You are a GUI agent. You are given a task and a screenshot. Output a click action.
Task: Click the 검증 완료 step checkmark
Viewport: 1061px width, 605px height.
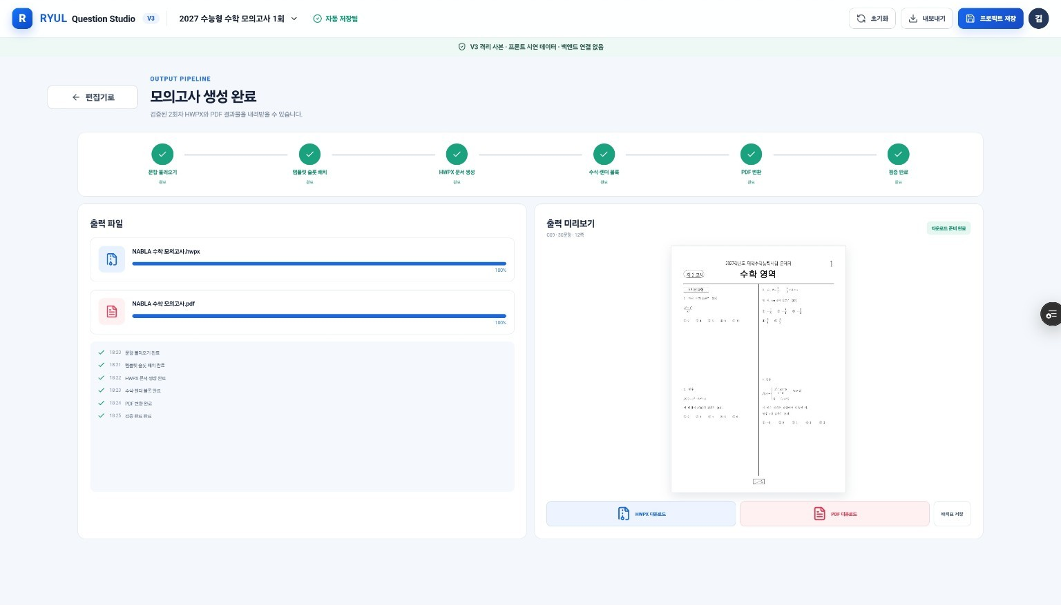pos(898,155)
